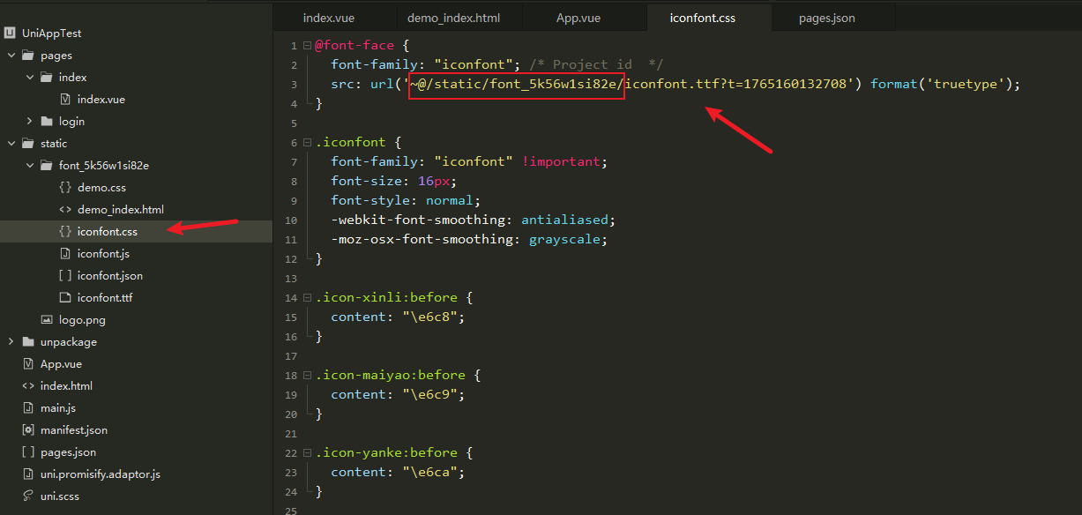Click '!important' on line 7

click(x=560, y=161)
